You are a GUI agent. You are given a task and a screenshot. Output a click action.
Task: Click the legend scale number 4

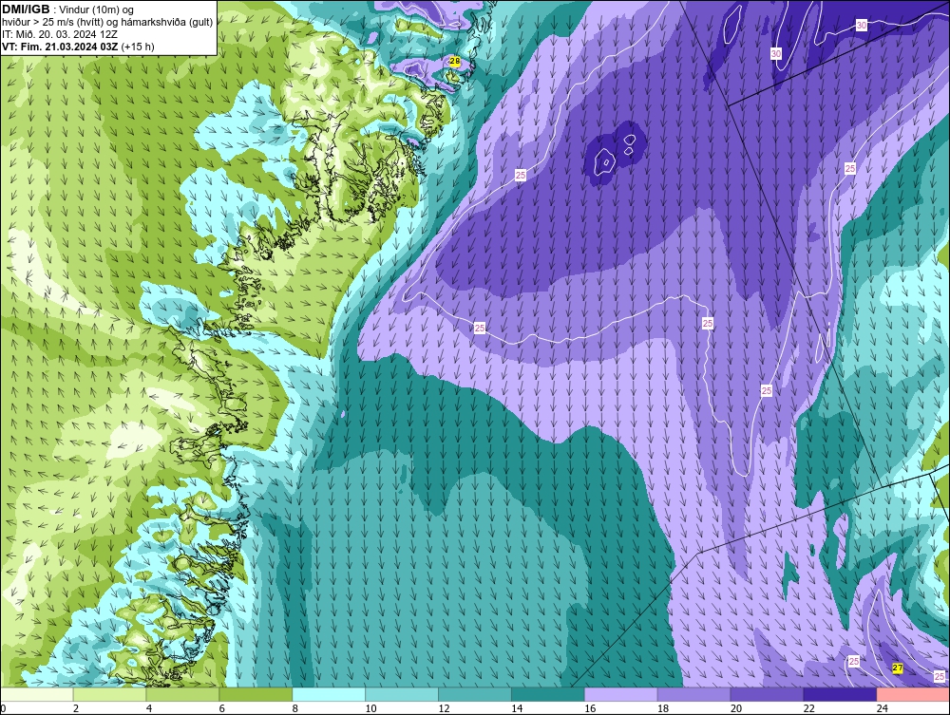(x=149, y=708)
